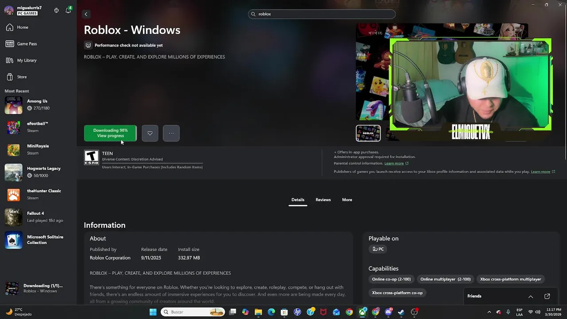Viewport: 567px width, 319px height.
Task: Click Downloading 98% View progress button
Action: (110, 133)
